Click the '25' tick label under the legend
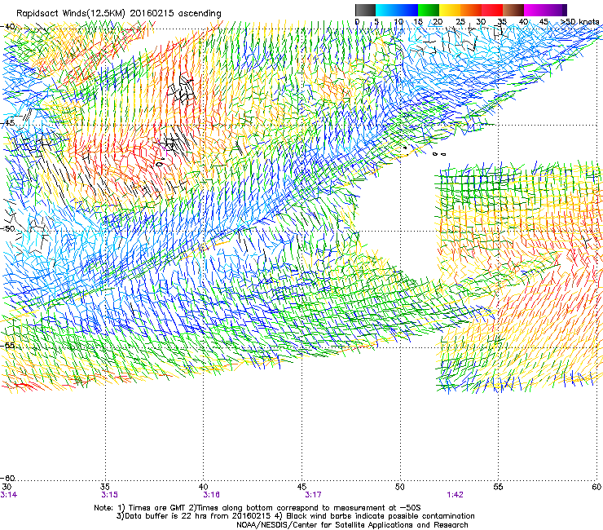This screenshot has width=603, height=530. click(460, 22)
